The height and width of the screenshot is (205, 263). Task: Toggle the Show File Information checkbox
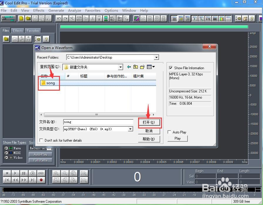pos(171,68)
